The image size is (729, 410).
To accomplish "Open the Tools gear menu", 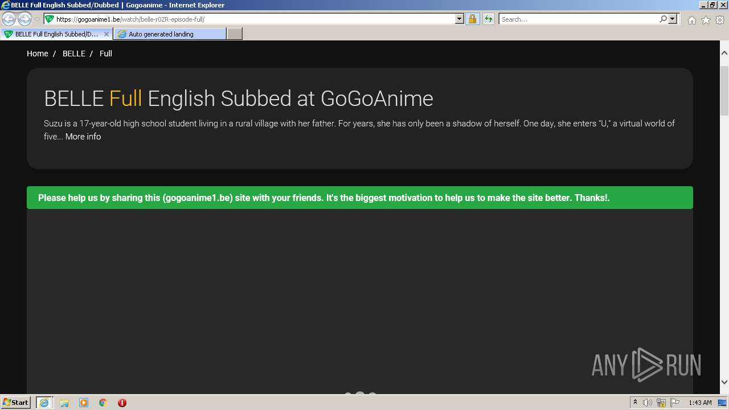I will click(x=720, y=20).
